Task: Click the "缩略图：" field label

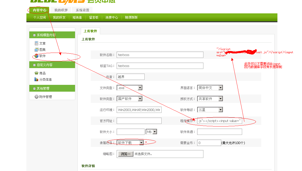Action: coord(109,154)
